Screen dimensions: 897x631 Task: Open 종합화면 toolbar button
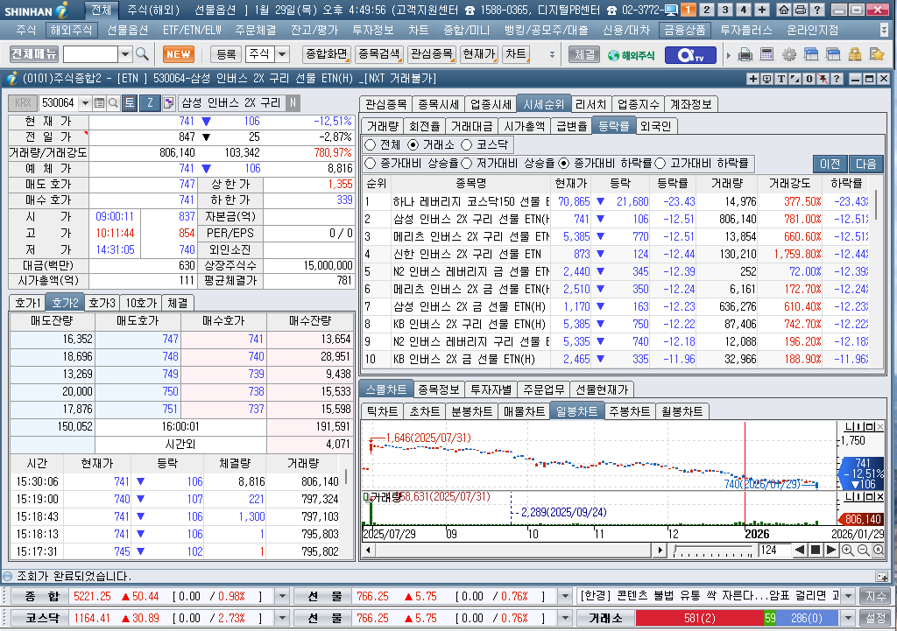[326, 54]
